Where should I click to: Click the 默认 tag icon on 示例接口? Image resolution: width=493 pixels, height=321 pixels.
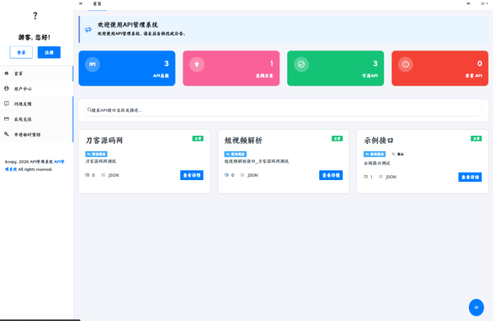point(393,154)
